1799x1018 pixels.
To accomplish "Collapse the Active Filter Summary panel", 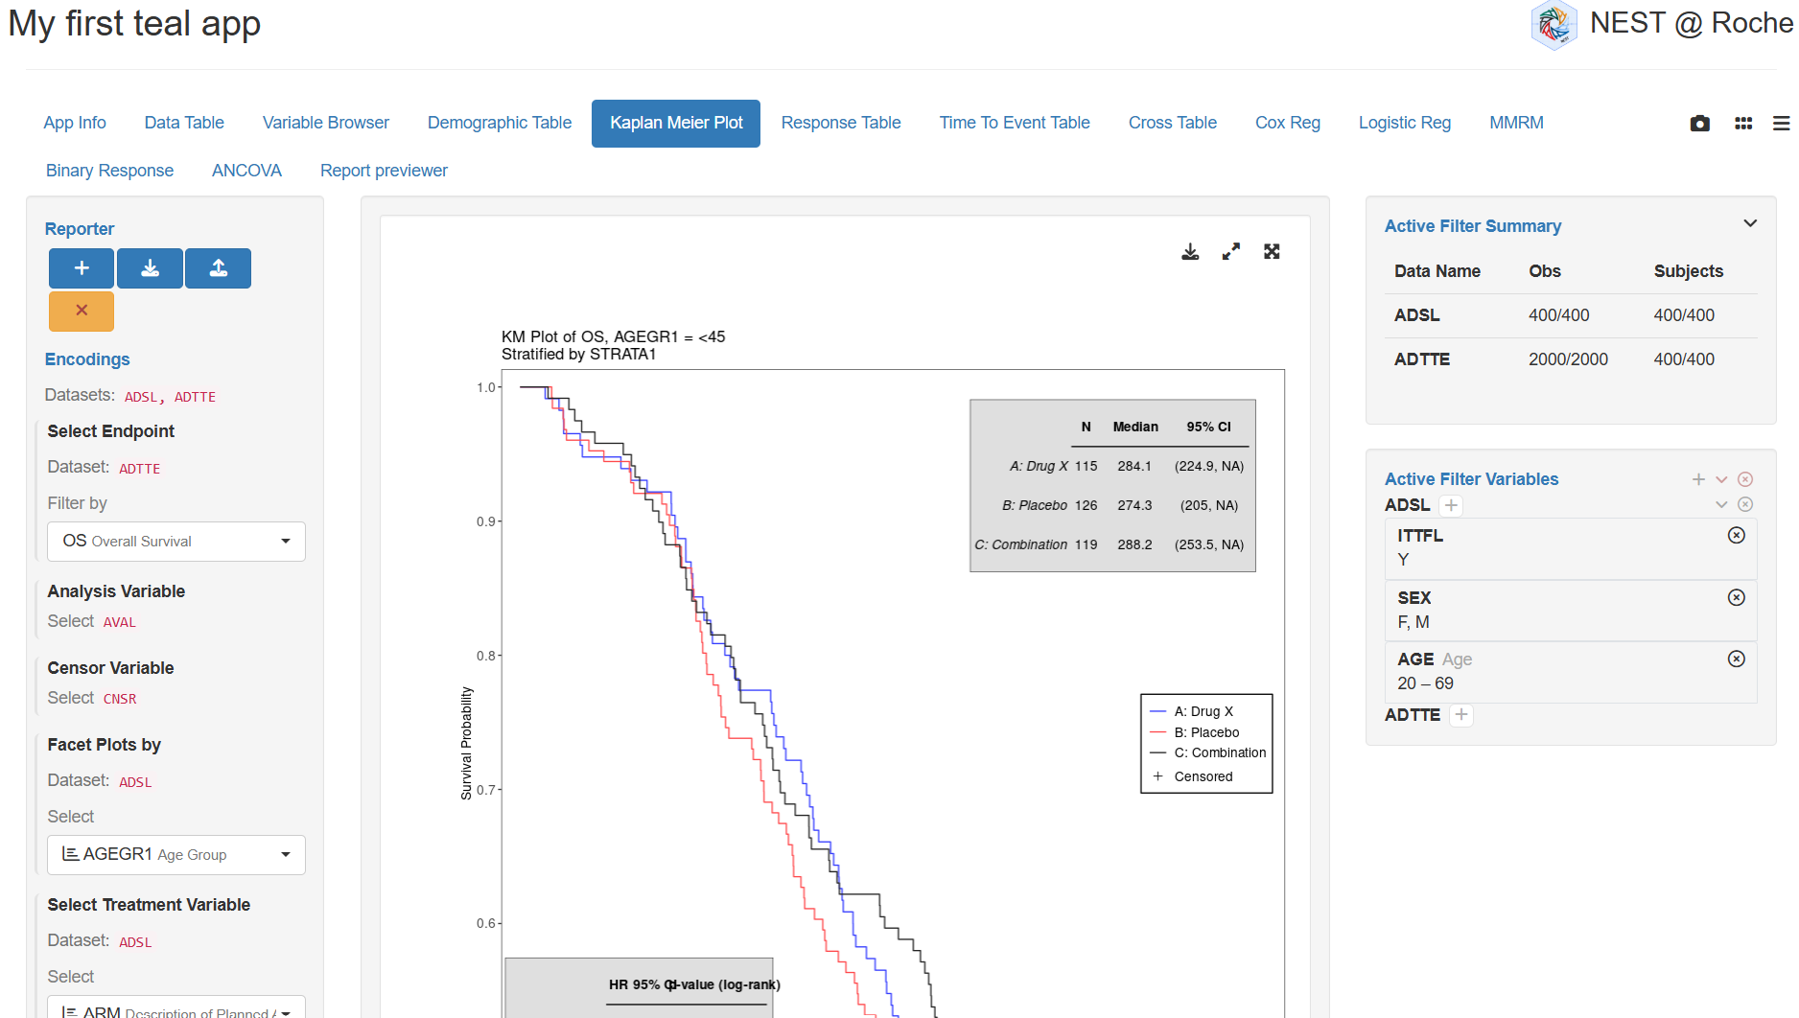I will (1749, 223).
